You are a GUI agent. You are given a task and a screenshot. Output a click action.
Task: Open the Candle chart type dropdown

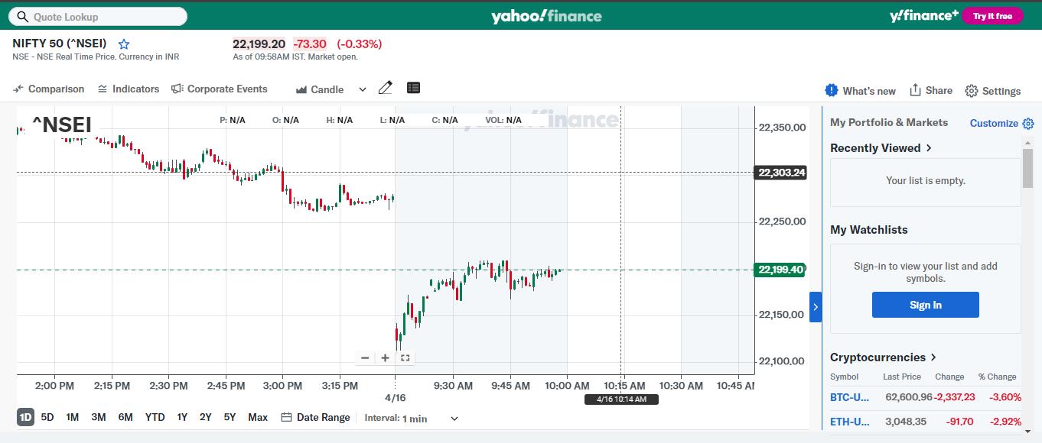pos(331,89)
